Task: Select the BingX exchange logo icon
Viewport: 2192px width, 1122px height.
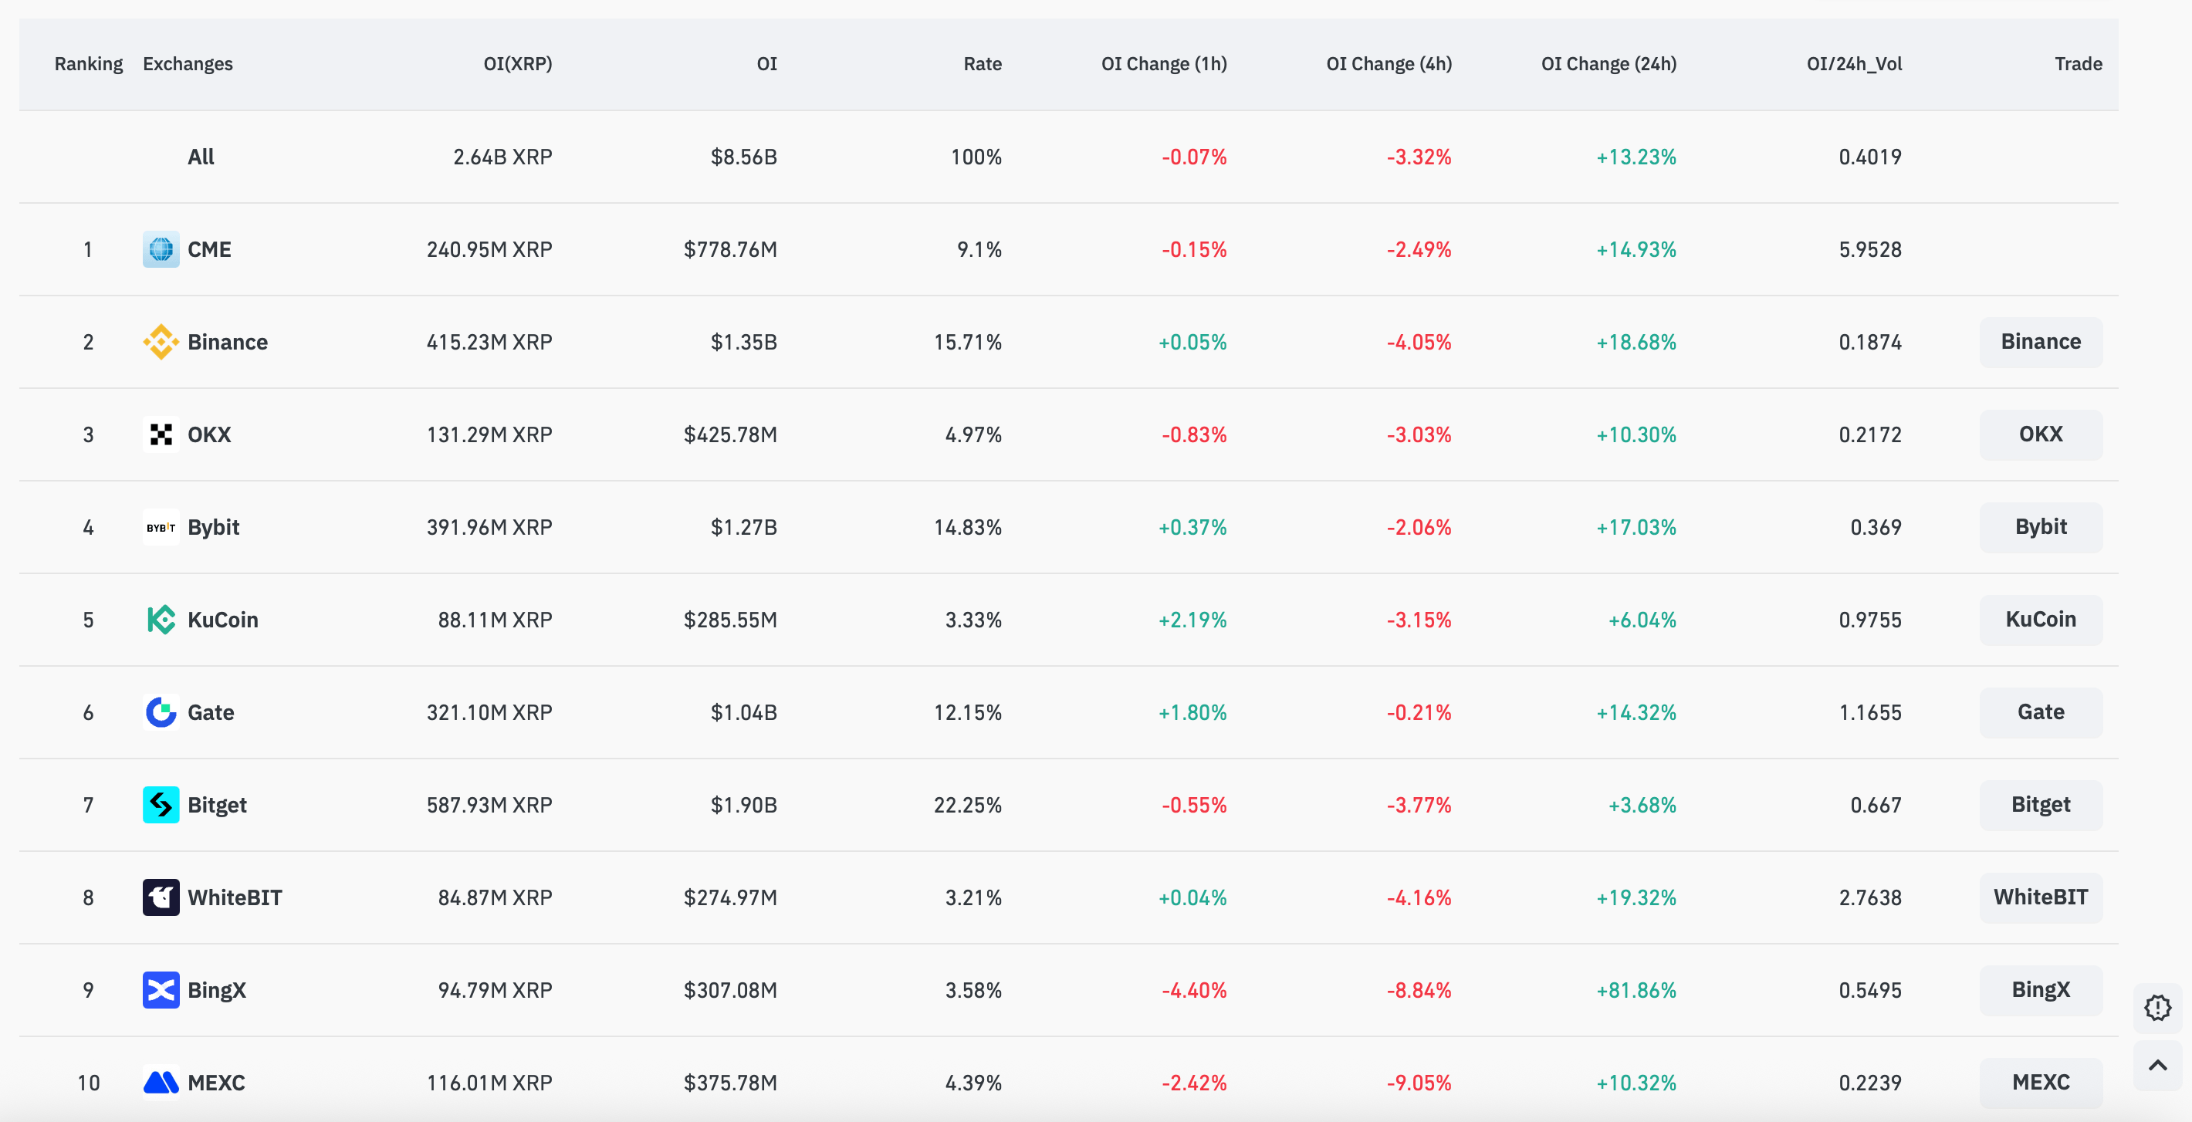Action: 161,990
